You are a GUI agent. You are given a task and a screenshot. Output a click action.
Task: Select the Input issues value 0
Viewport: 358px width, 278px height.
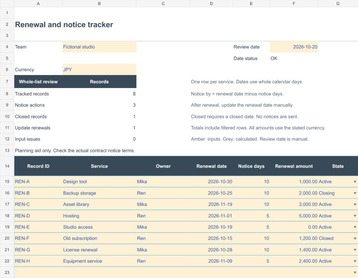pos(99,139)
